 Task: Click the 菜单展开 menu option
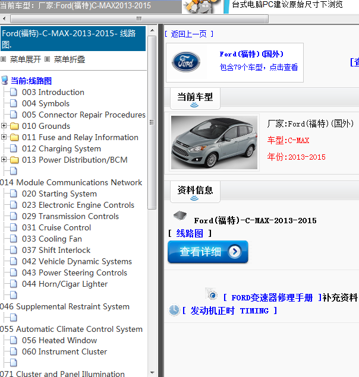point(26,59)
